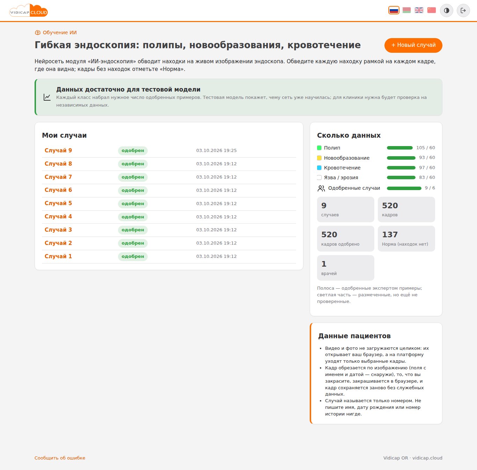477x470 pixels.
Task: Open Случай 4
Action: pos(58,217)
